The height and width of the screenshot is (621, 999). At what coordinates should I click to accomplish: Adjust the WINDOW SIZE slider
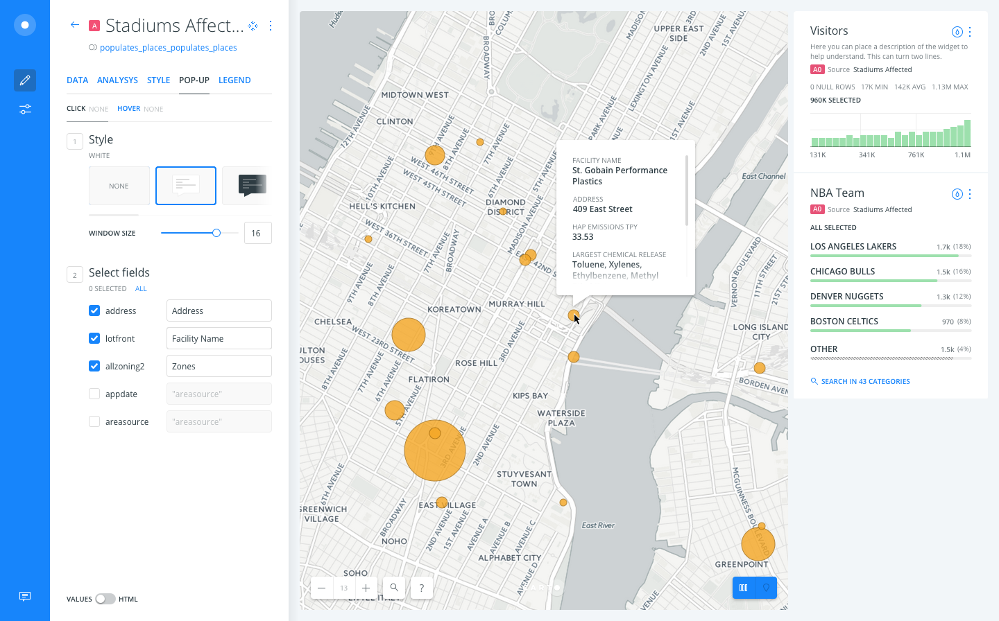pos(216,233)
